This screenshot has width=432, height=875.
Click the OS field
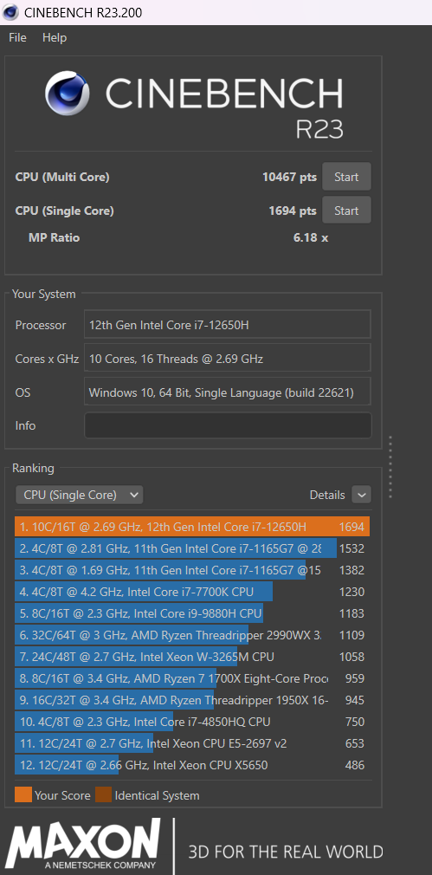(228, 392)
